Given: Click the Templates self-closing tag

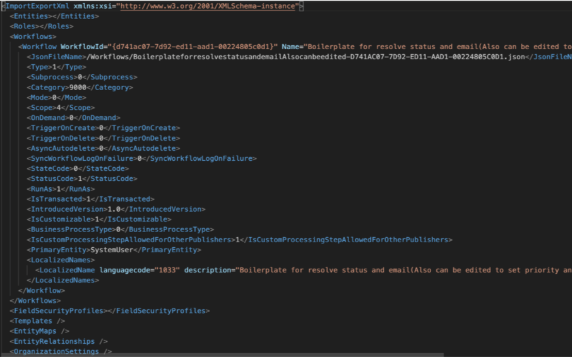Looking at the screenshot, I should (38, 321).
